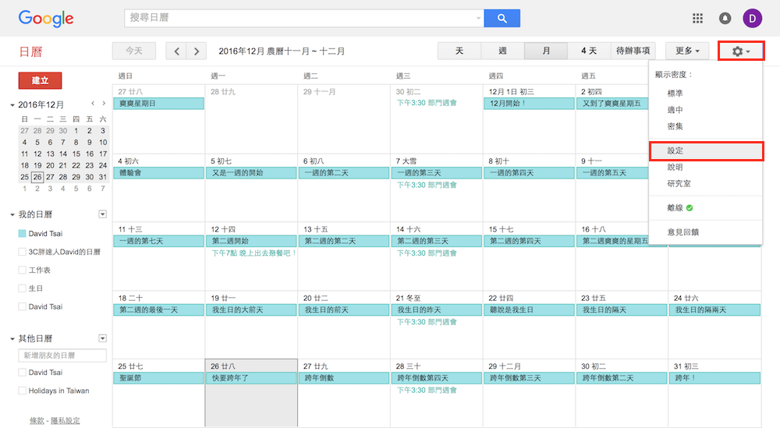Go to previous month with the main arrow

(x=177, y=51)
